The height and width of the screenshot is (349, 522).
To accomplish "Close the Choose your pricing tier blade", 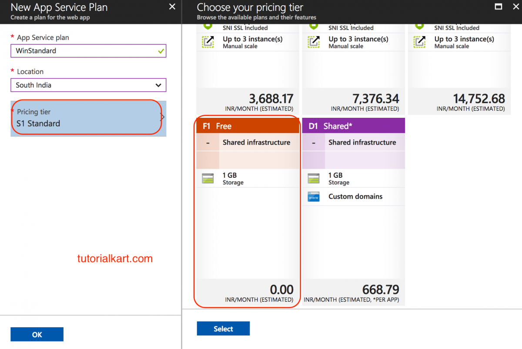I will (515, 7).
